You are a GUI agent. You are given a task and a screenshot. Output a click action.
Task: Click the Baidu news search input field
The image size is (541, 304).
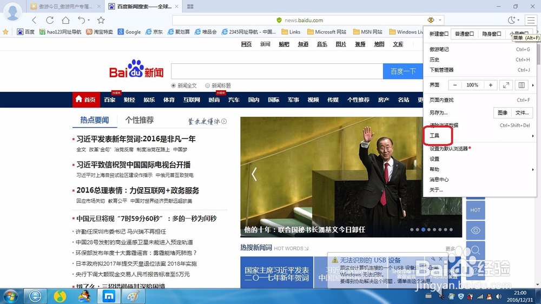277,71
